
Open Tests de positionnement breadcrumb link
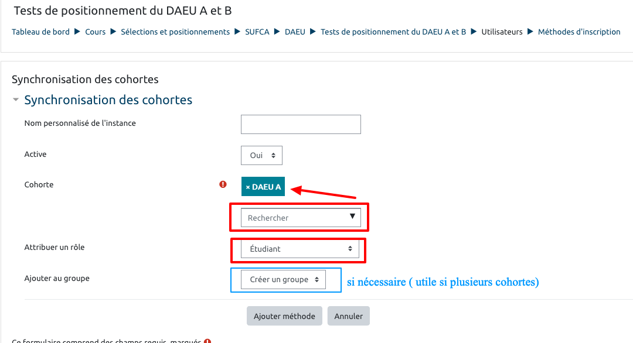click(393, 32)
